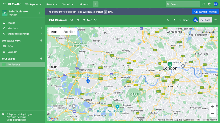Zoom out the map with minus
This screenshot has height=123, width=220.
(213, 113)
